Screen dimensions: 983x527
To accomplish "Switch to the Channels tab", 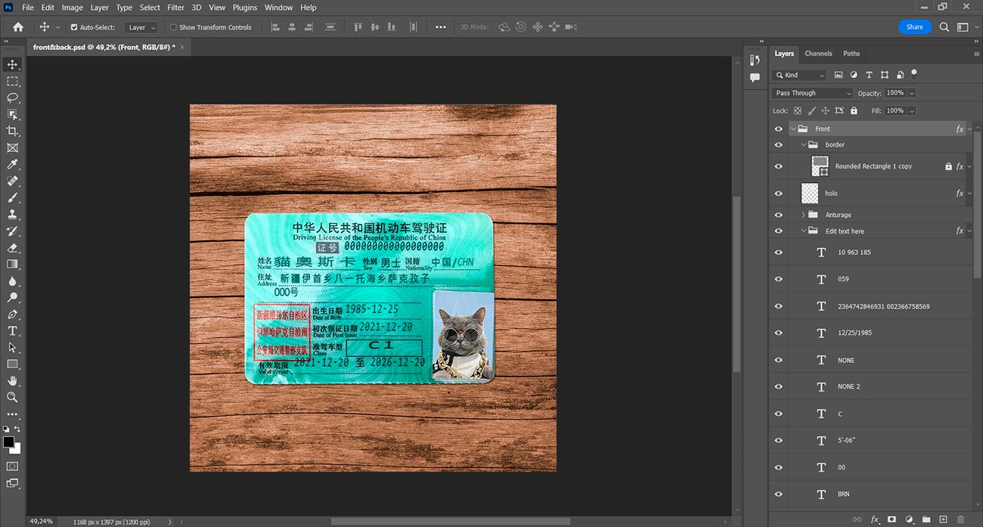I will [x=818, y=54].
